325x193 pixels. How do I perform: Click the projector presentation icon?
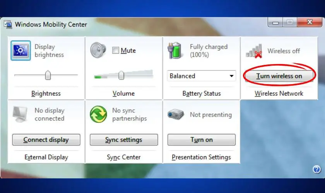pyautogui.click(x=176, y=114)
